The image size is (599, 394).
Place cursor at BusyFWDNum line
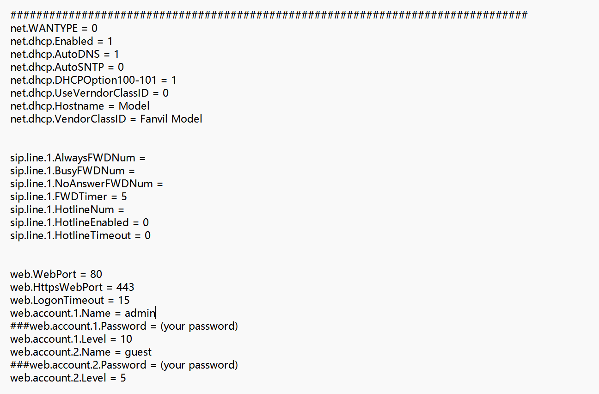[73, 171]
